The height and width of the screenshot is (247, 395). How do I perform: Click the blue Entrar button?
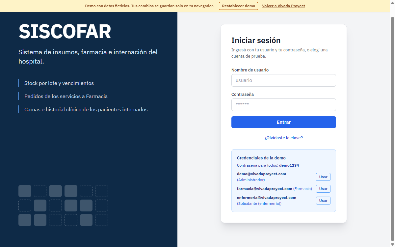[283, 122]
